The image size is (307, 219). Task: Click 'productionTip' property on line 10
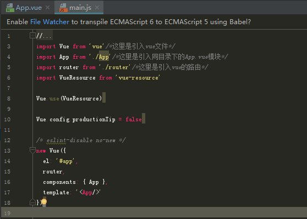tap(94, 119)
